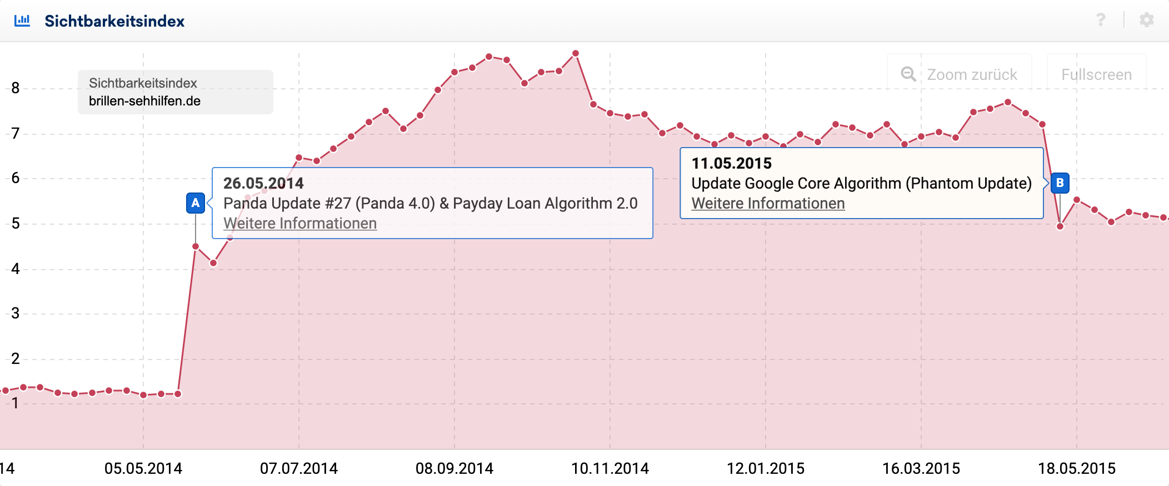Click the 05.05.2014 x-axis label

point(143,469)
